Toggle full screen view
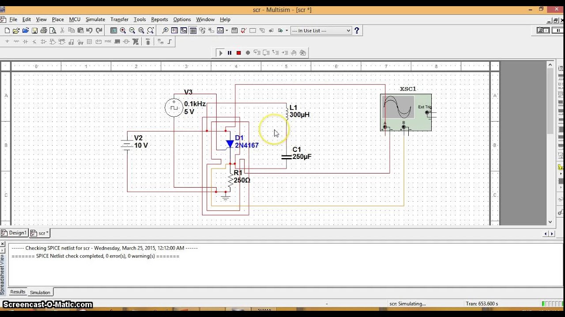The height and width of the screenshot is (317, 565). click(x=113, y=30)
